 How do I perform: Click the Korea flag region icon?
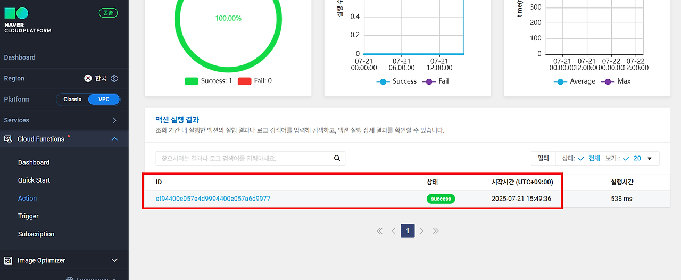click(88, 78)
